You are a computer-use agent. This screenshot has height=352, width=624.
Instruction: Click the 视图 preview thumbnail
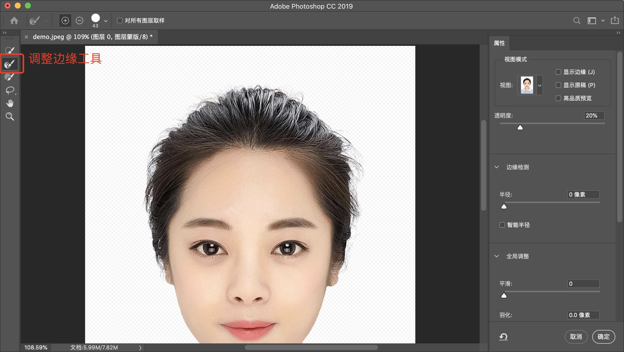[x=527, y=85]
